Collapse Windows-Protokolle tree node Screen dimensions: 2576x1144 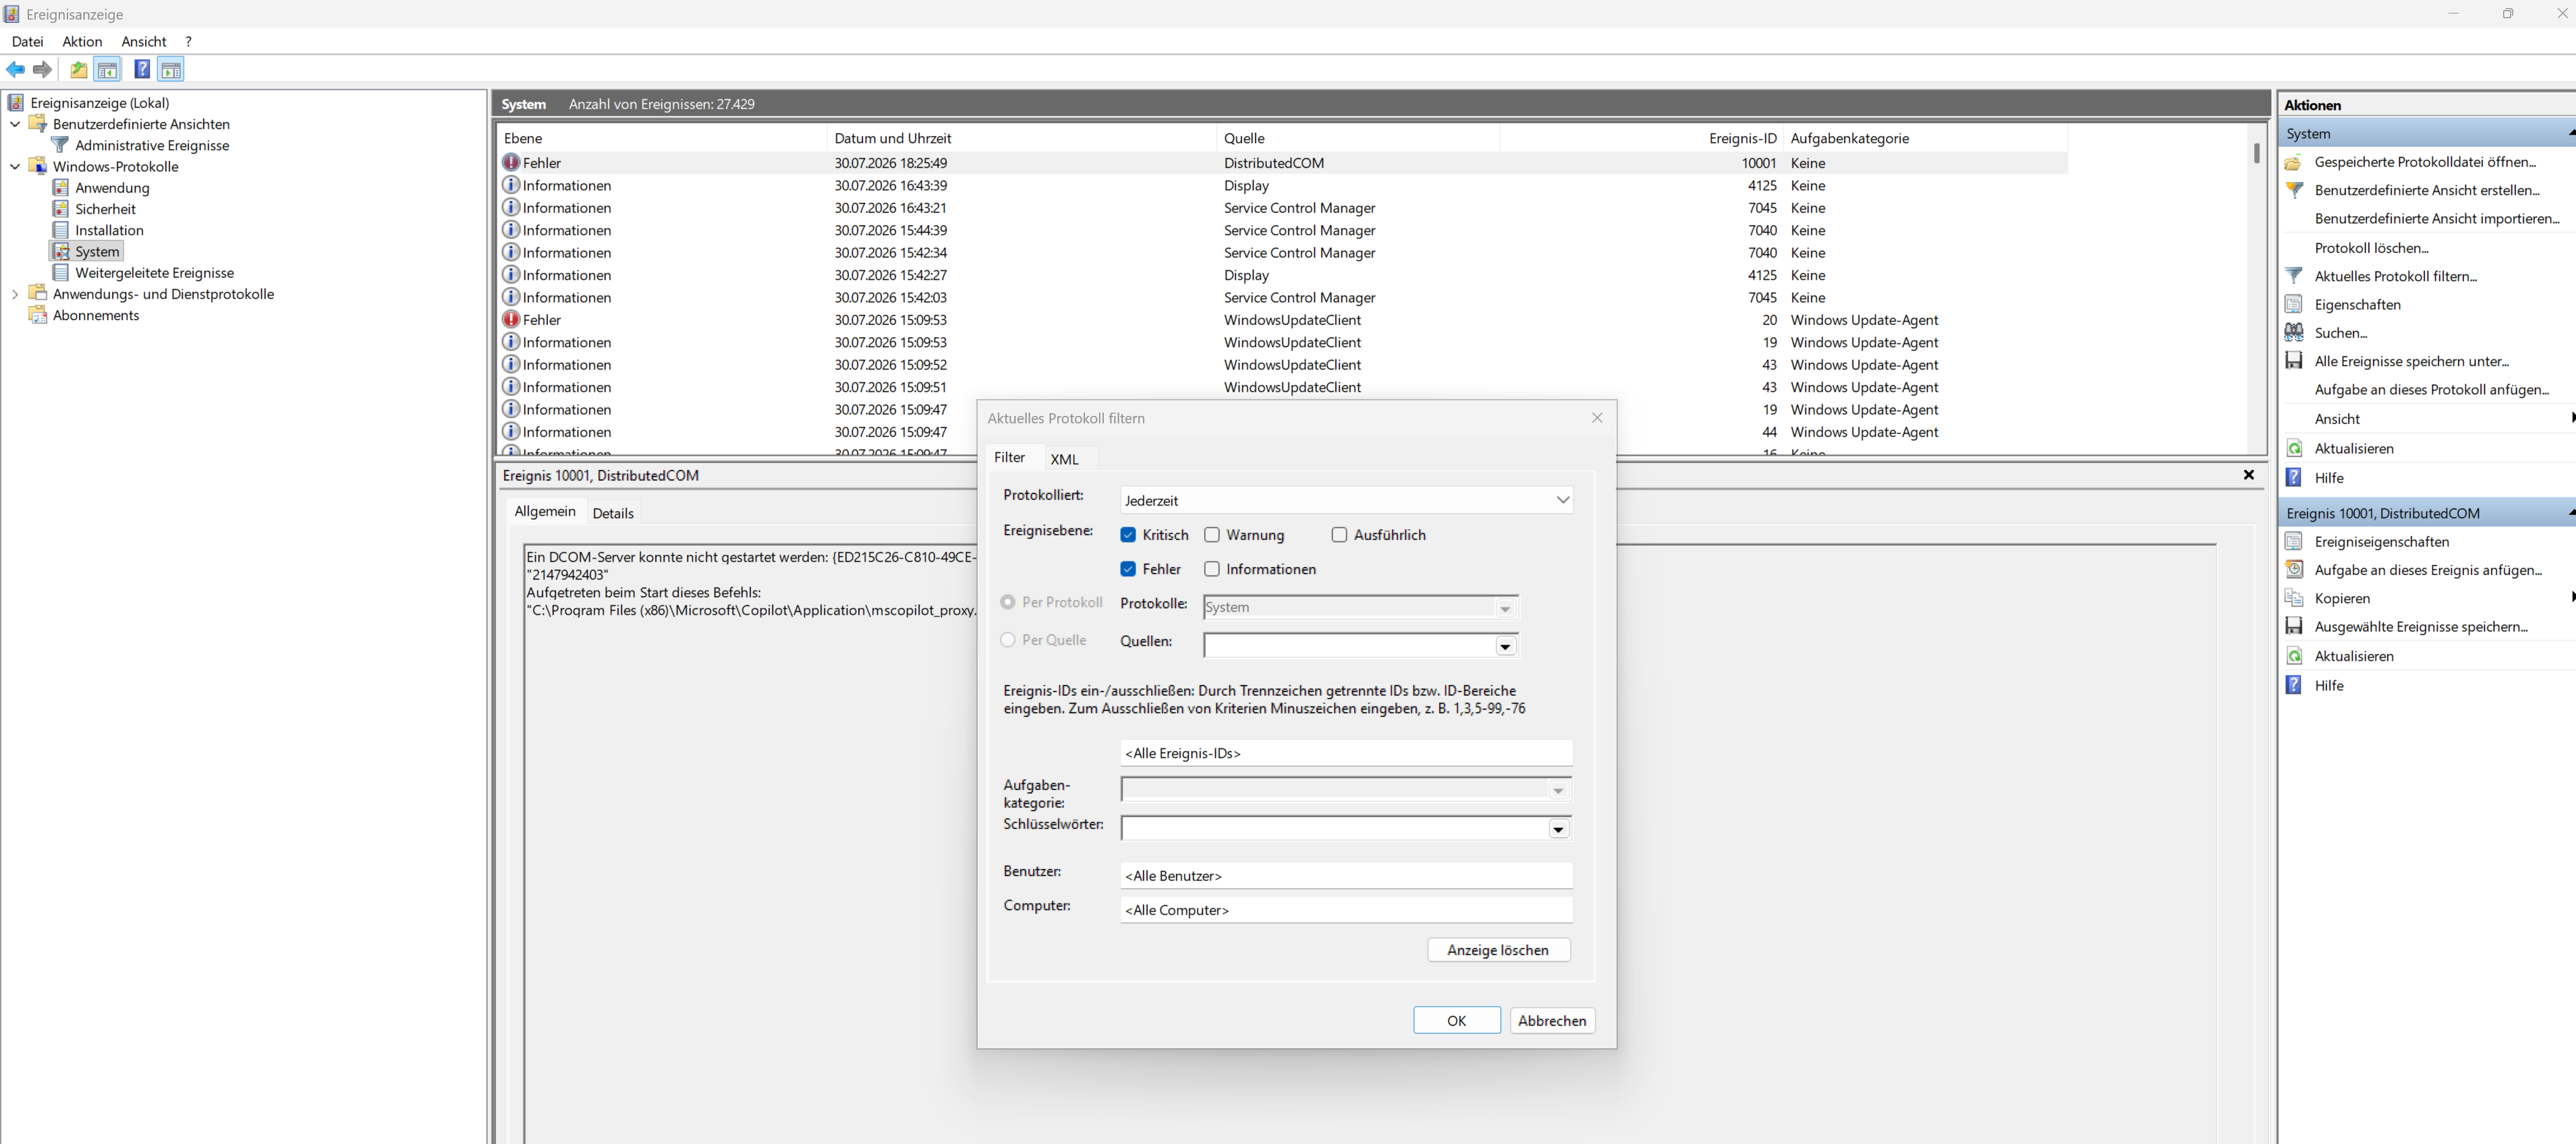click(15, 166)
